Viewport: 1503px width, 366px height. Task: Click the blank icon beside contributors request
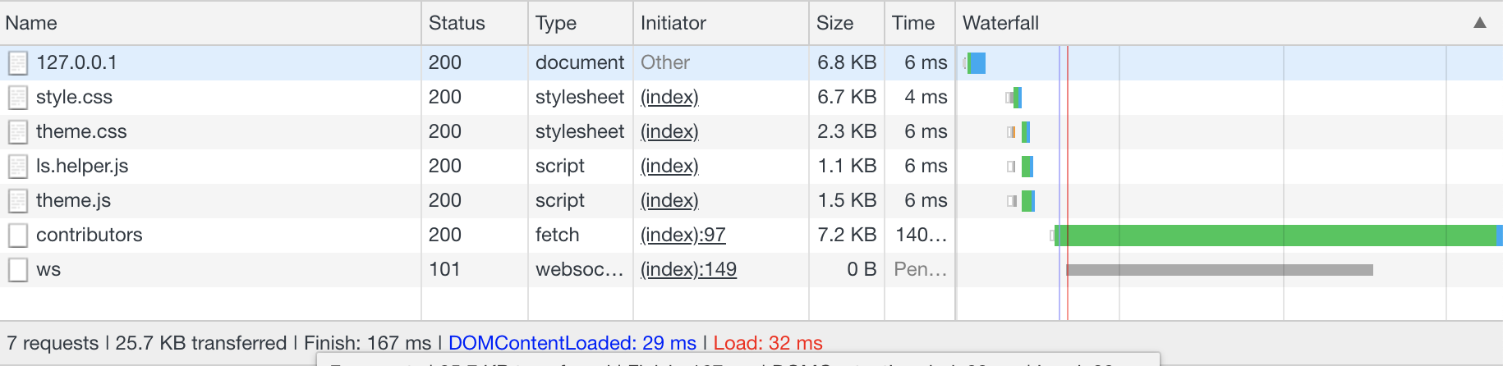(17, 236)
